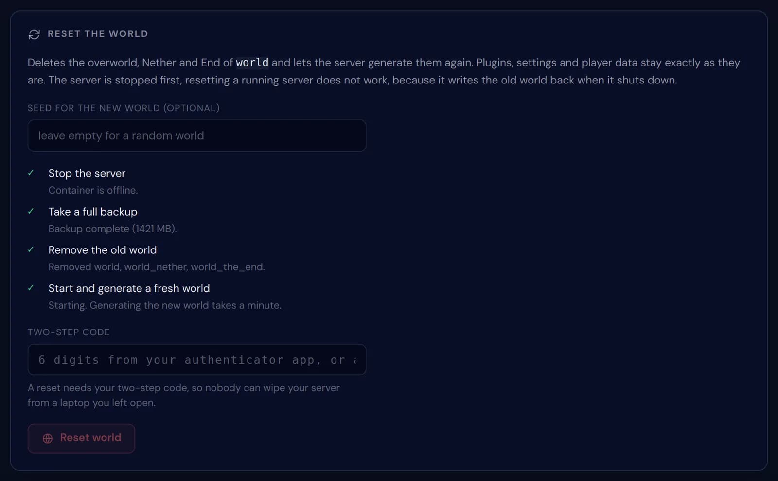Click the 'Remove the old world' step title
778x481 pixels.
click(103, 250)
